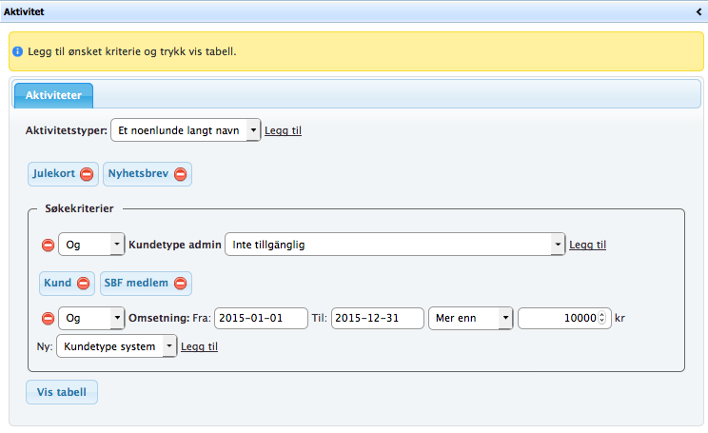Viewport: 708px width, 433px height.
Task: Remove the SBF medlem tag
Action: [180, 284]
